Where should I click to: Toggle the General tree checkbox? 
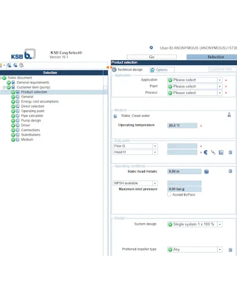click(18, 97)
